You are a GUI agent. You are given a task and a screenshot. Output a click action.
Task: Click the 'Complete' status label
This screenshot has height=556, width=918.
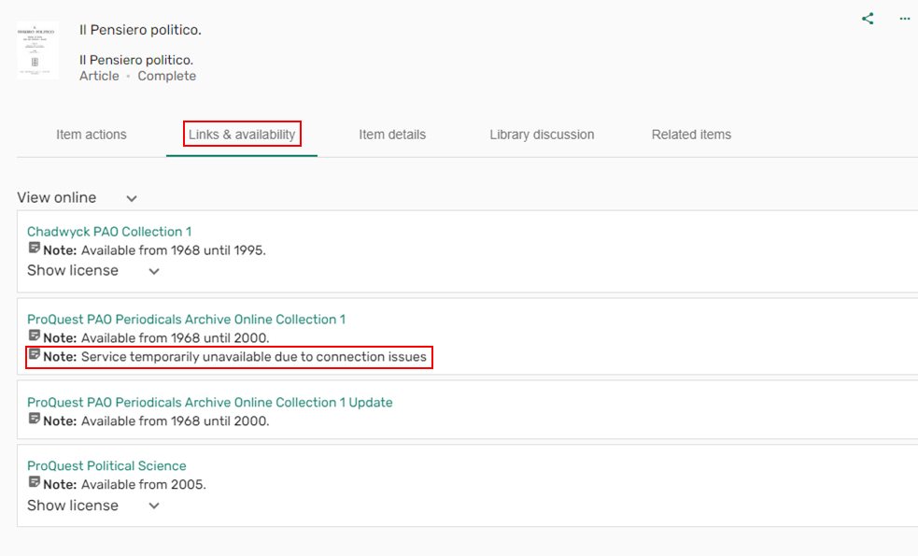(167, 77)
